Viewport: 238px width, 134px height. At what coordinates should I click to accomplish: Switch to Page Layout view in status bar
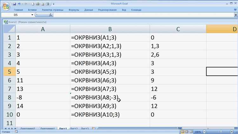(x=187, y=132)
